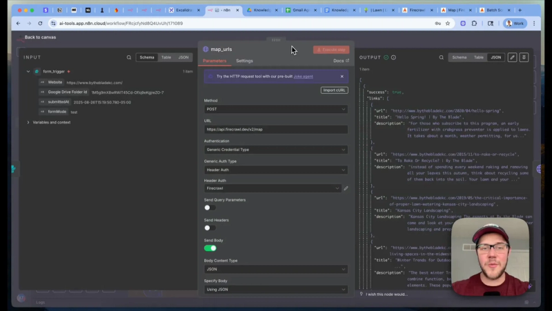This screenshot has height=311, width=552.
Task: Open the Work profile button
Action: [515, 23]
